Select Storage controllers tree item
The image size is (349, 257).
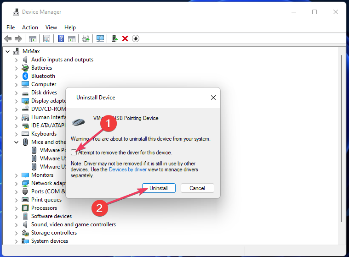coord(54,233)
